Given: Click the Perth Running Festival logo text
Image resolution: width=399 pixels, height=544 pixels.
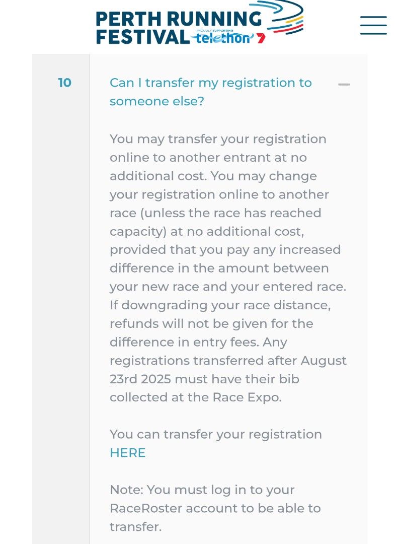Looking at the screenshot, I should coord(179,19).
